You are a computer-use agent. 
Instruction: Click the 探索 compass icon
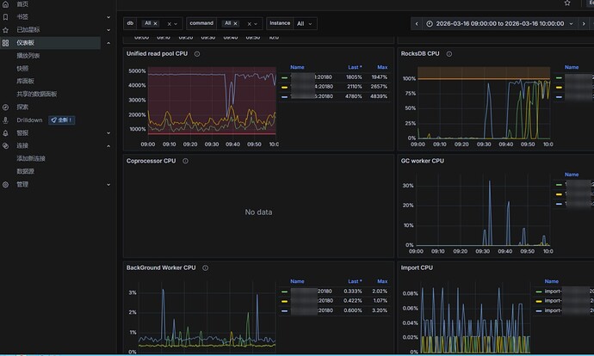(x=5, y=107)
